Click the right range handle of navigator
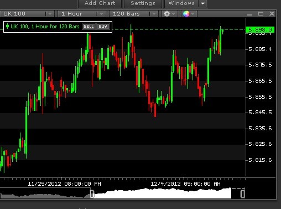Screen dimensions: 281x209 pos(243,194)
